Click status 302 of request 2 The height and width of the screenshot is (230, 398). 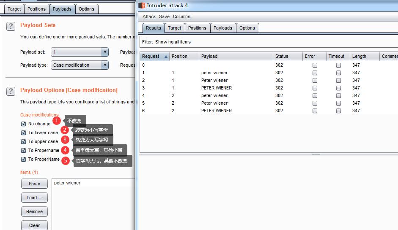(x=279, y=81)
